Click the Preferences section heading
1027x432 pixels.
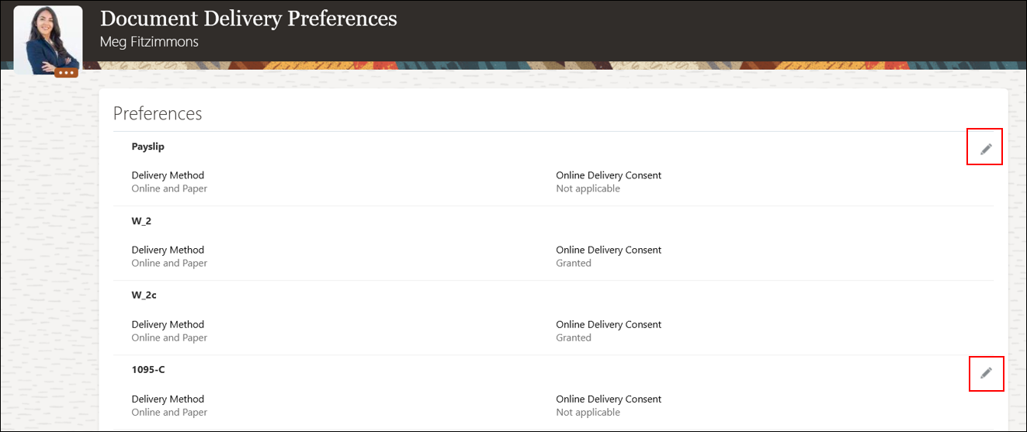(x=158, y=114)
